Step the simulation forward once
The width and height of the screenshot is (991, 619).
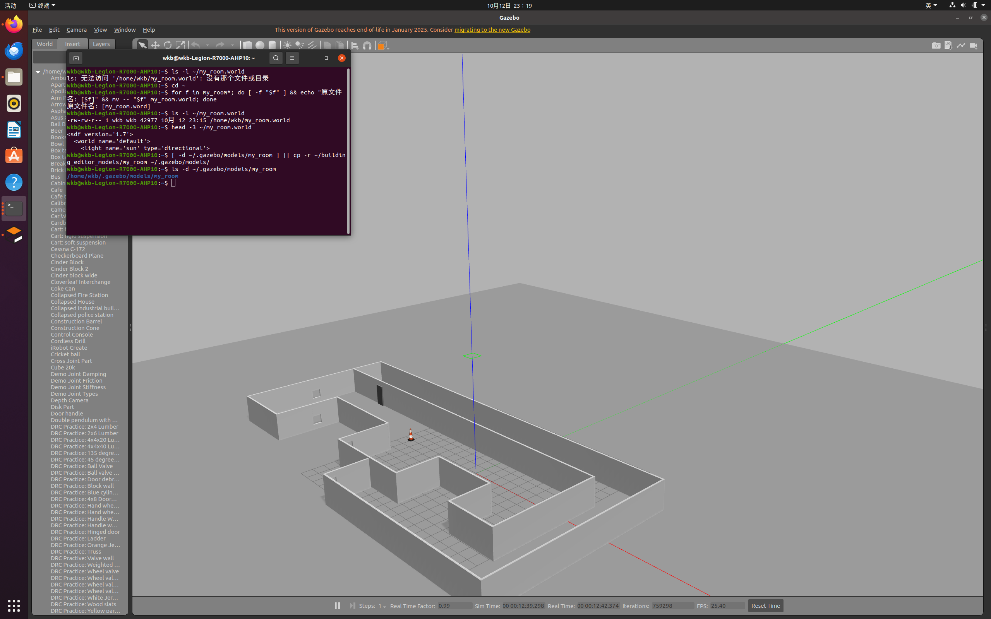[x=352, y=605]
